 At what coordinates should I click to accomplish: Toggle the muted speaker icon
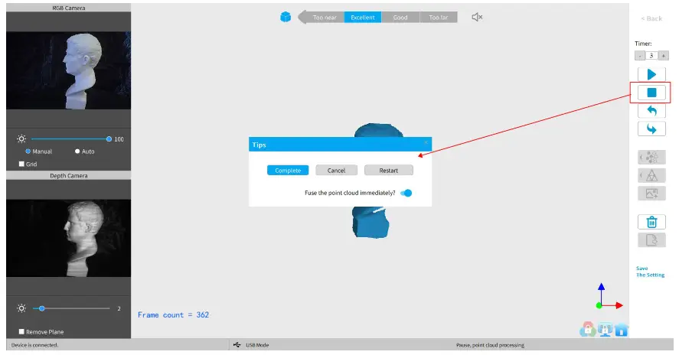[x=477, y=17]
